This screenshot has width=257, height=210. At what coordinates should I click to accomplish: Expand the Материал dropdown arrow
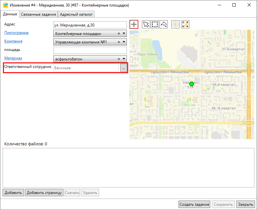(x=124, y=59)
